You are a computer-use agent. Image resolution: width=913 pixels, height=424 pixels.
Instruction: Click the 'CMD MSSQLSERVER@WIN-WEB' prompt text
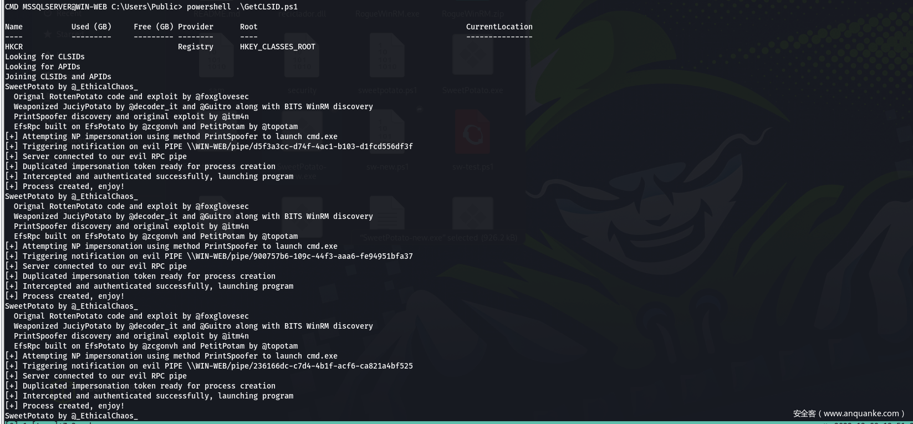pyautogui.click(x=56, y=7)
